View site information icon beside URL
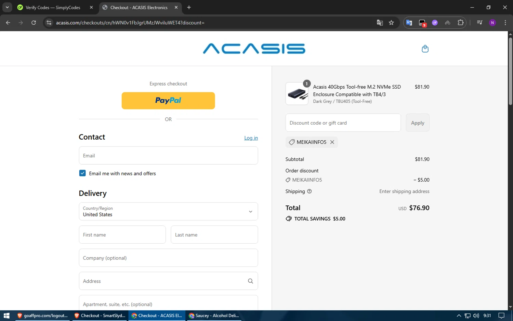 click(x=49, y=23)
